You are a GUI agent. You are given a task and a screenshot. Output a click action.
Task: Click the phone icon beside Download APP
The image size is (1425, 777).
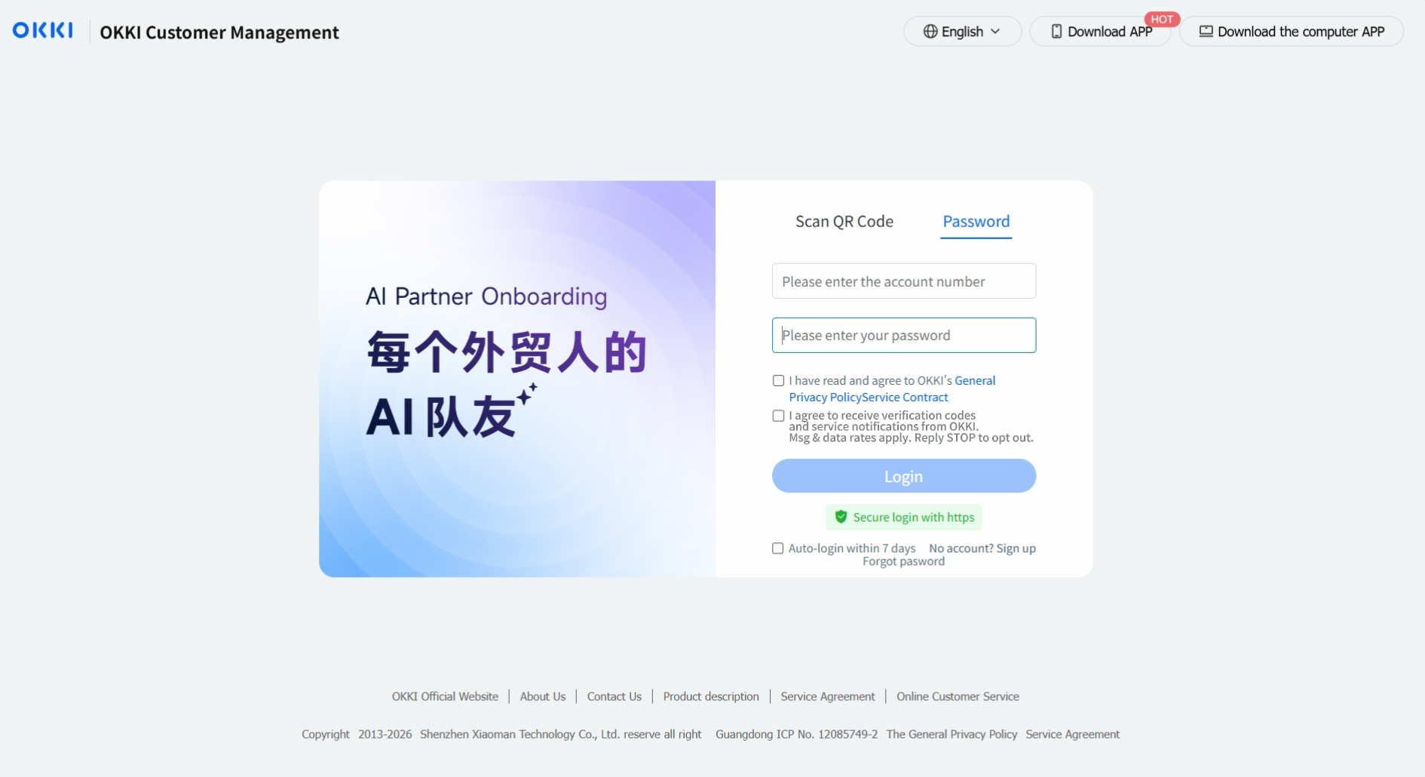(1056, 32)
